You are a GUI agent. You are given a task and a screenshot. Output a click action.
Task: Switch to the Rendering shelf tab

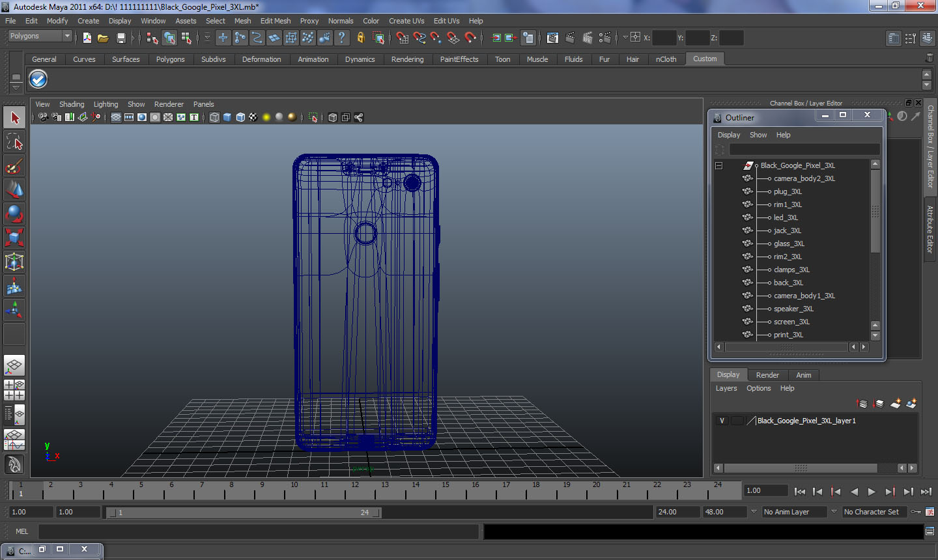(407, 59)
